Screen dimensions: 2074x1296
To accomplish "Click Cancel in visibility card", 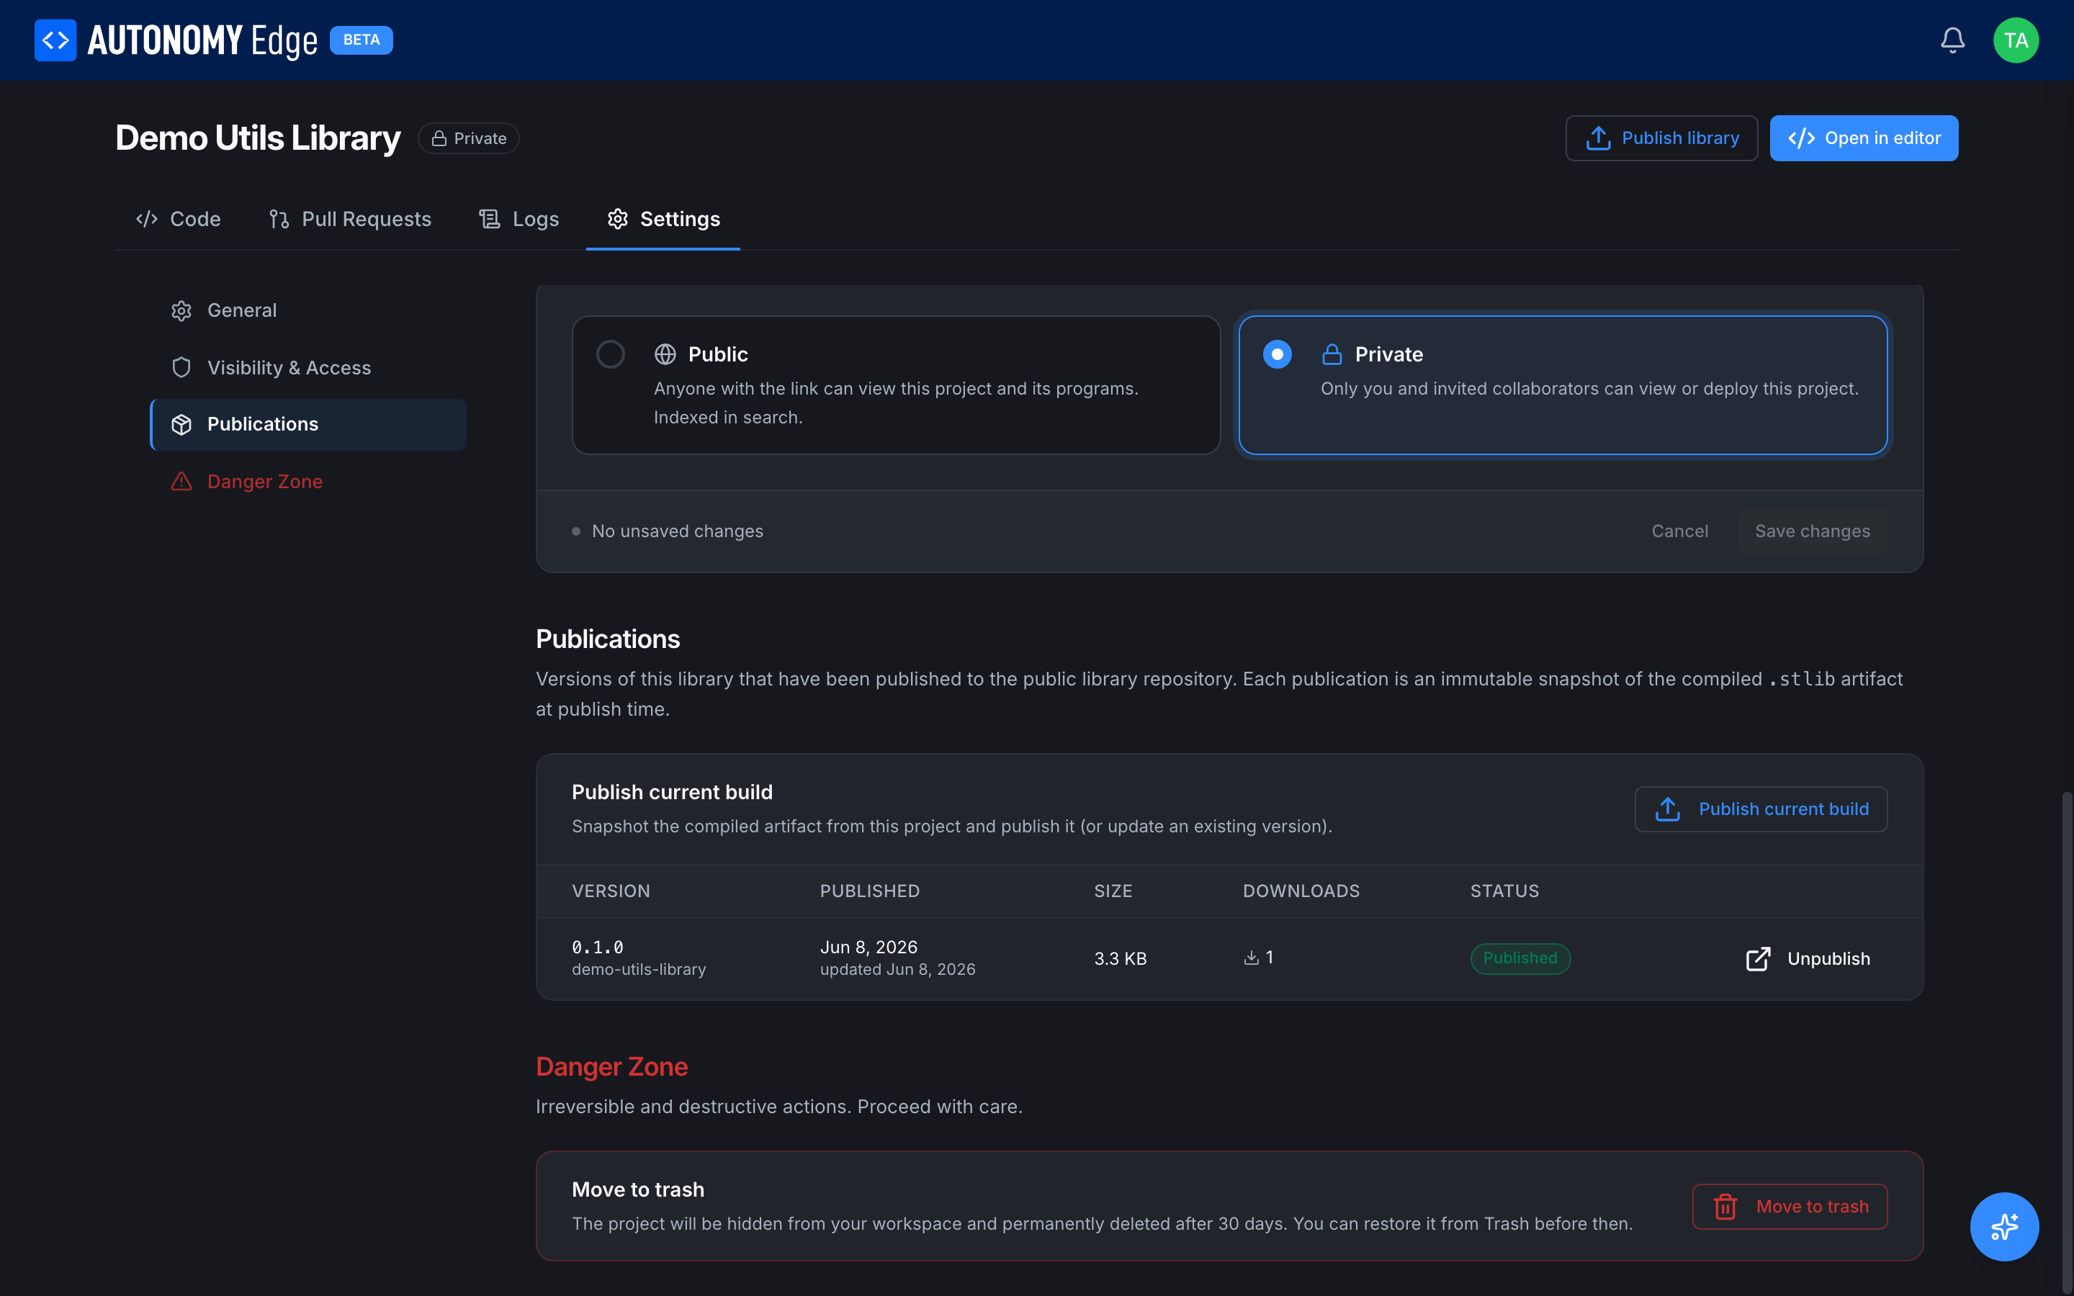I will 1680,531.
